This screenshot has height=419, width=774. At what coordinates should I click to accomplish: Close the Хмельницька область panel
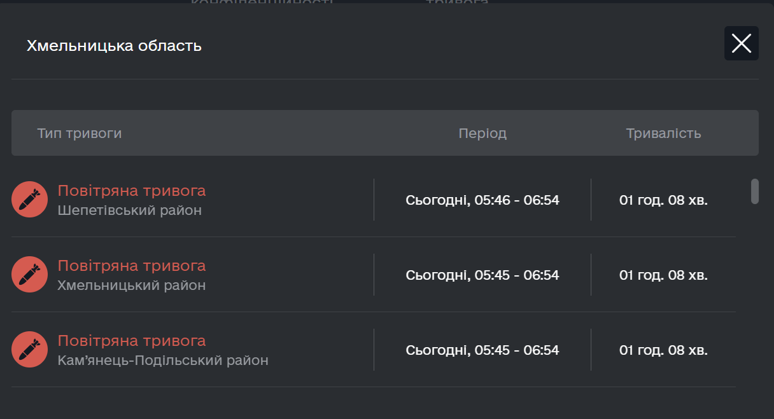[x=741, y=43]
